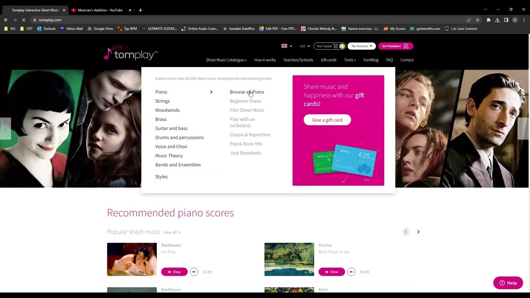Select Music Theory
Viewport: 530px width, 298px height.
pos(169,156)
